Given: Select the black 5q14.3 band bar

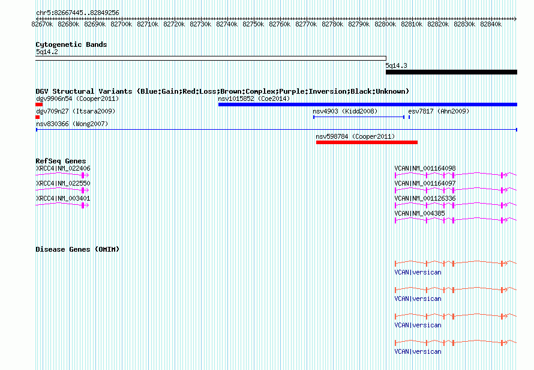Looking at the screenshot, I should [451, 72].
